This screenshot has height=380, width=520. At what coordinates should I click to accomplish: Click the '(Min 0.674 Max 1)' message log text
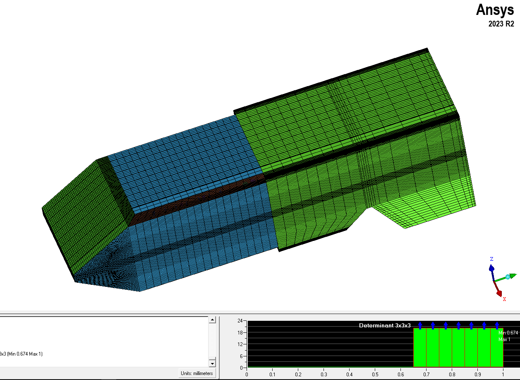coord(25,354)
